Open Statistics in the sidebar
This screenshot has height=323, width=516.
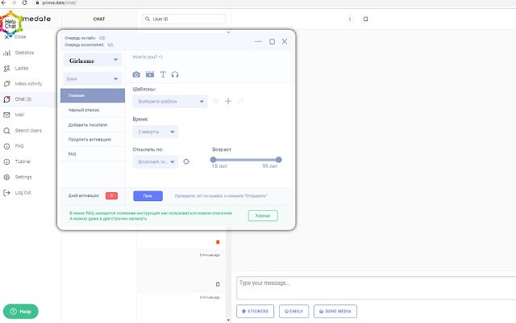point(24,52)
